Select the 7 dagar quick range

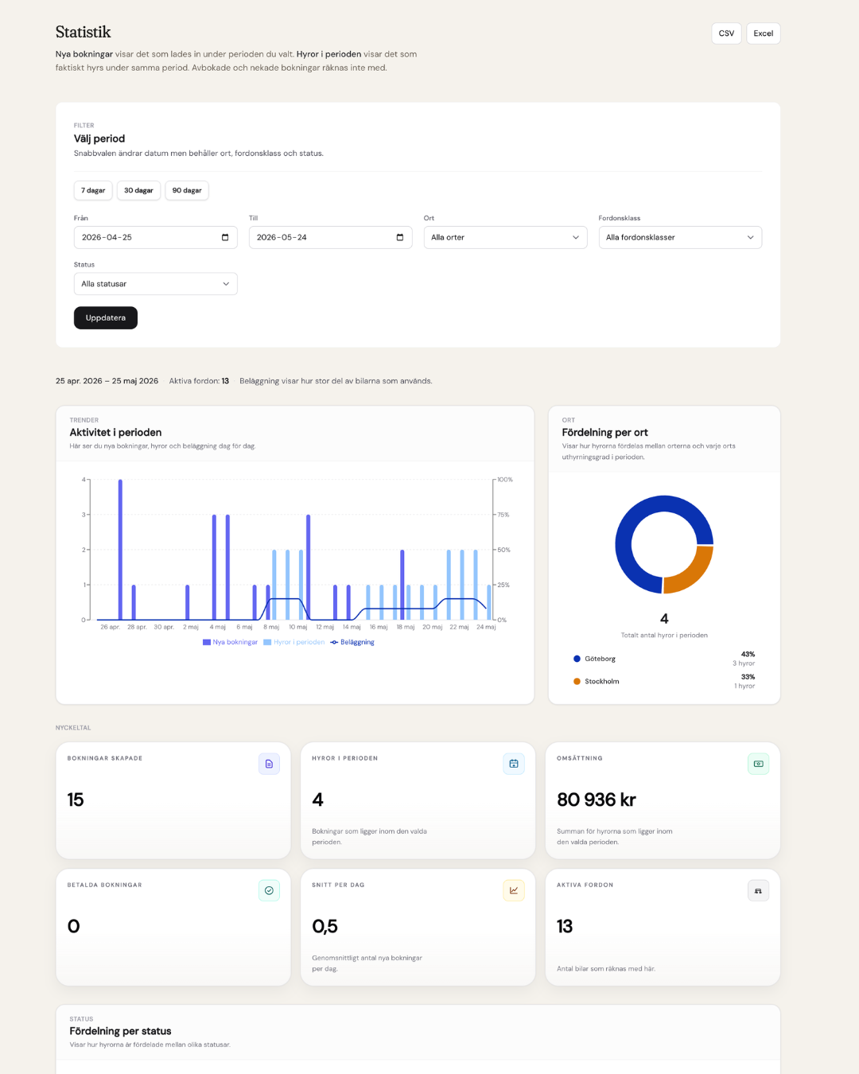pyautogui.click(x=93, y=190)
